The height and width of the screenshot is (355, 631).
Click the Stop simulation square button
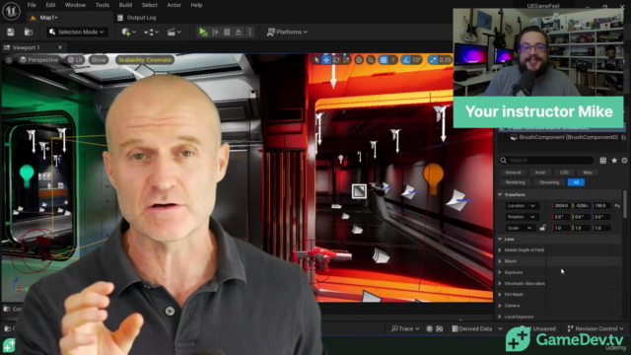pyautogui.click(x=227, y=32)
